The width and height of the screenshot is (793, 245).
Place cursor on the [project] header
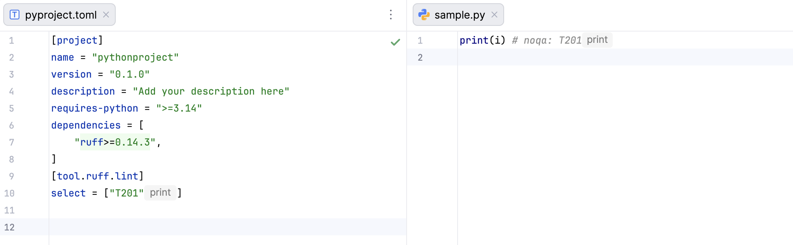pyautogui.click(x=77, y=40)
